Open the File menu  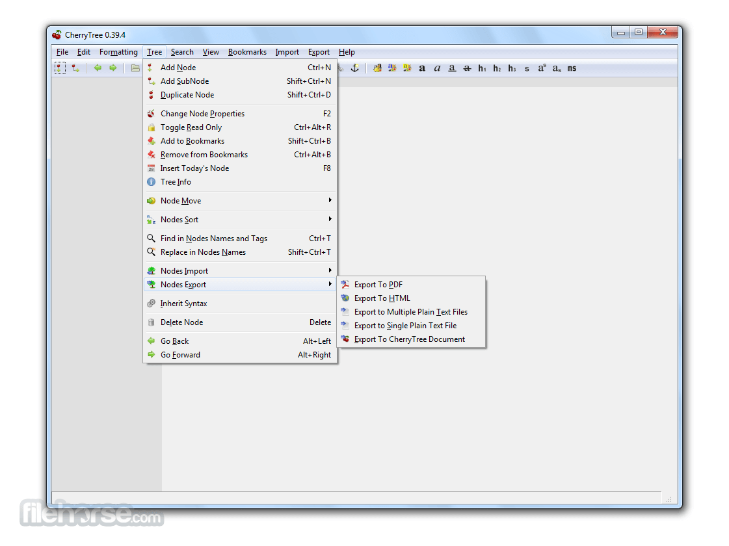pyautogui.click(x=62, y=52)
